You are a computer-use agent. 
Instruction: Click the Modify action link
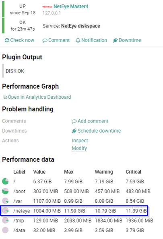(x=79, y=148)
